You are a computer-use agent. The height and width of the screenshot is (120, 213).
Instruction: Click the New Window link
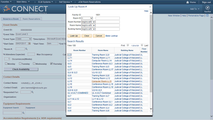pos(174,16)
